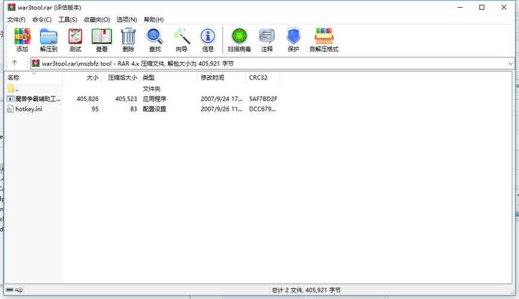Open the 选项(N) menu

127,20
